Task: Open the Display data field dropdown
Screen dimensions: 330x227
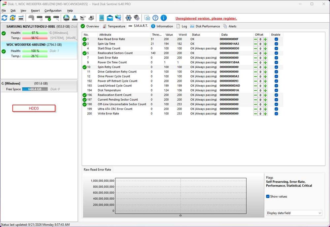Action: click(x=294, y=213)
